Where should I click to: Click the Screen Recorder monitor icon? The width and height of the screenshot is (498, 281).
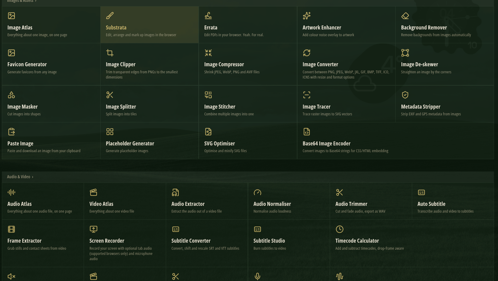tap(94, 229)
